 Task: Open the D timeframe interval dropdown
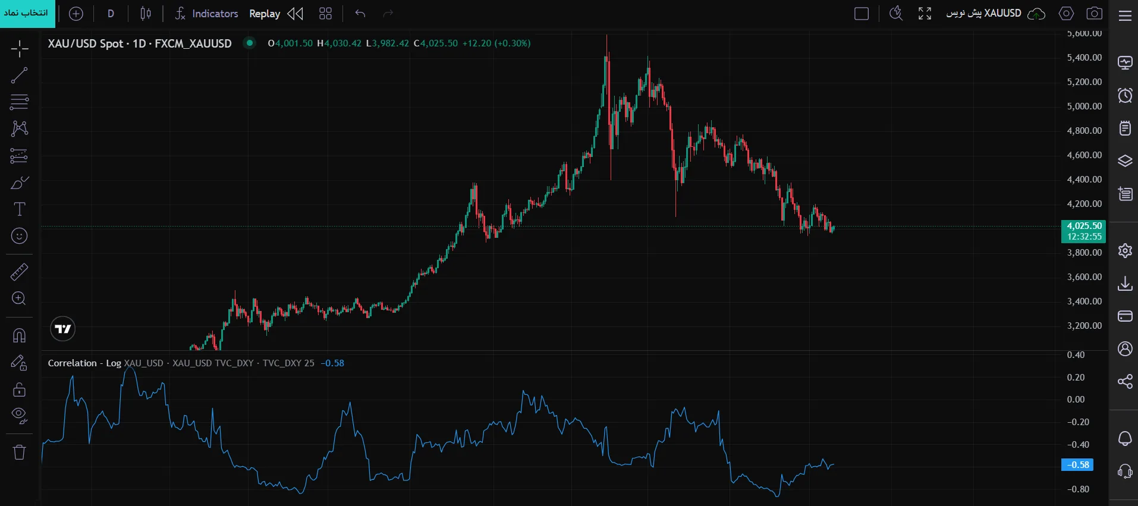click(x=111, y=14)
